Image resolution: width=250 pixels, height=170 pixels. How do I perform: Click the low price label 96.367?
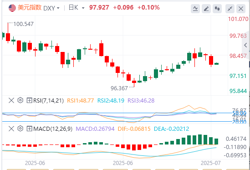pyautogui.click(x=119, y=88)
